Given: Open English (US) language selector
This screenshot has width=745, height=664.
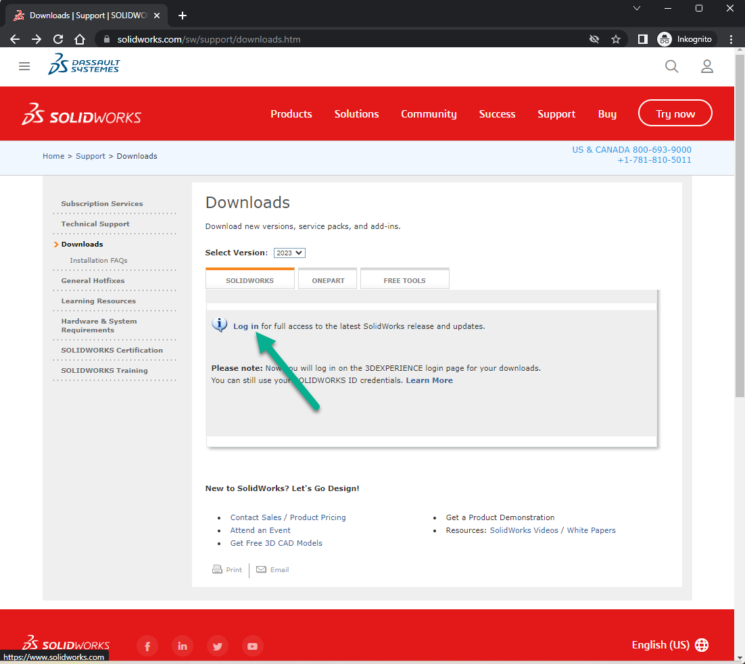Looking at the screenshot, I should point(669,645).
